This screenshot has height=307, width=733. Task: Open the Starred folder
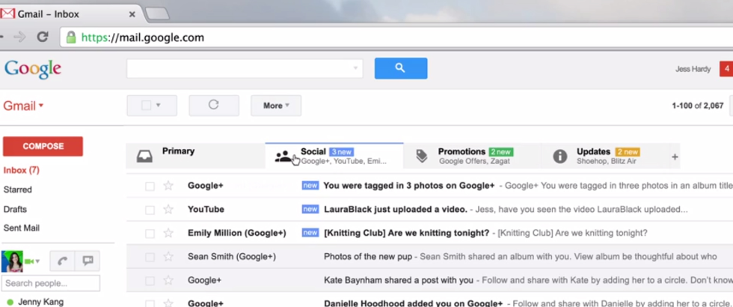pos(18,189)
